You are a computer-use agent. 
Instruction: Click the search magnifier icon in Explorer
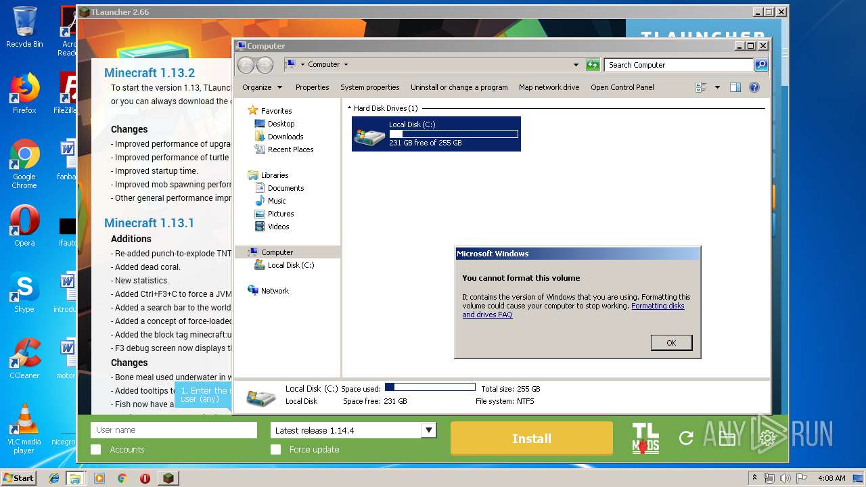[761, 65]
